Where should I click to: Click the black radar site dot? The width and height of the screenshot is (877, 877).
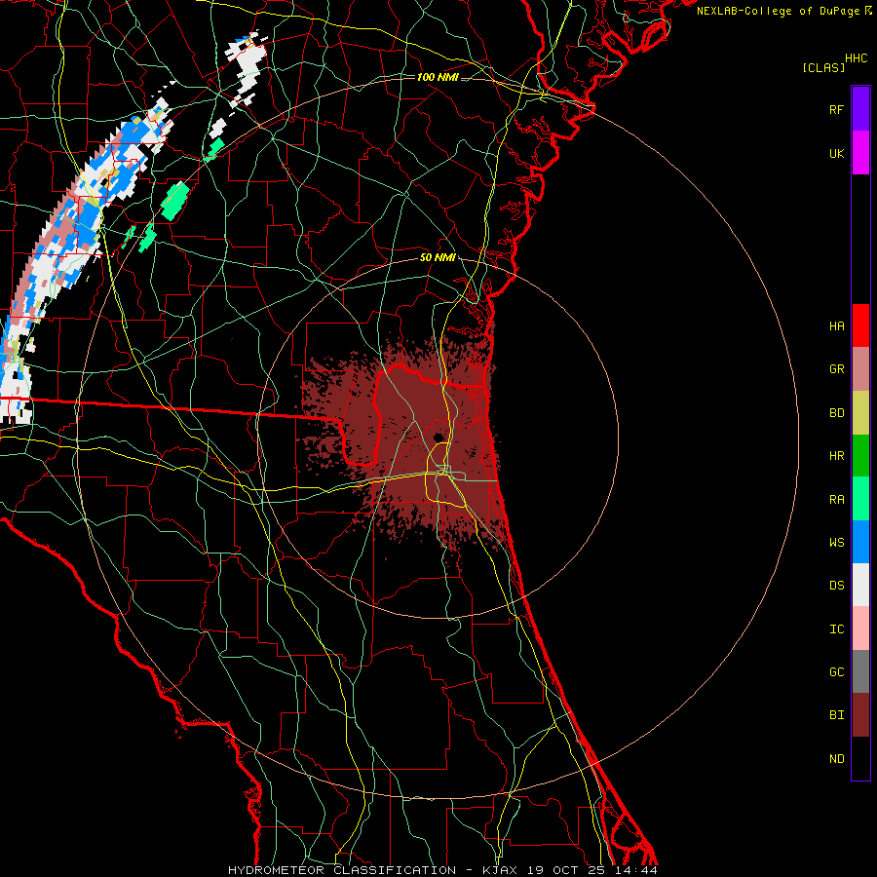[x=438, y=437]
